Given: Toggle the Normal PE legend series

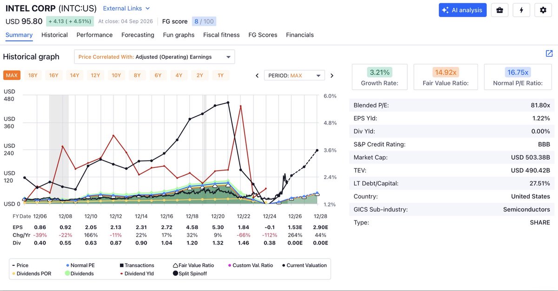Looking at the screenshot, I should [x=82, y=265].
